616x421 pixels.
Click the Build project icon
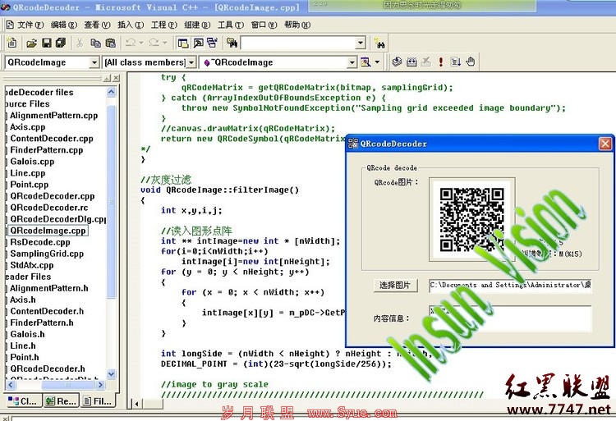(x=411, y=62)
